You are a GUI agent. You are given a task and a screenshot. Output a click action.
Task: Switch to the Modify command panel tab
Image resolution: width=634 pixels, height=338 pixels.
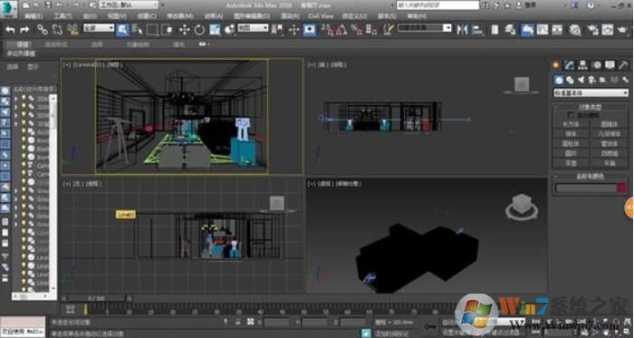tap(570, 64)
